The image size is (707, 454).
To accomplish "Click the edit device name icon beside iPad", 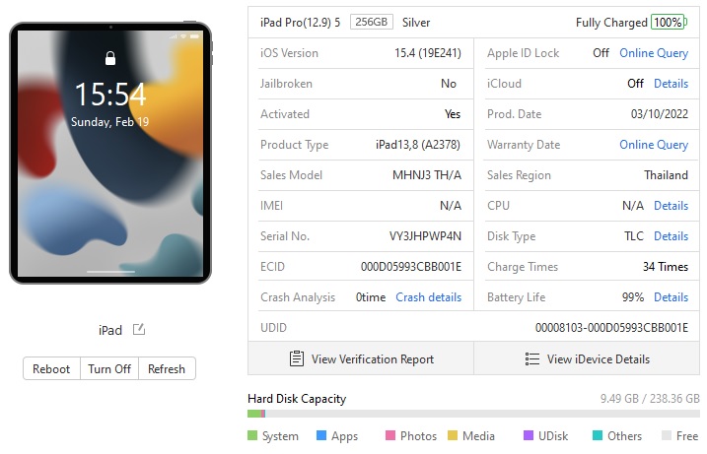I will coord(139,329).
